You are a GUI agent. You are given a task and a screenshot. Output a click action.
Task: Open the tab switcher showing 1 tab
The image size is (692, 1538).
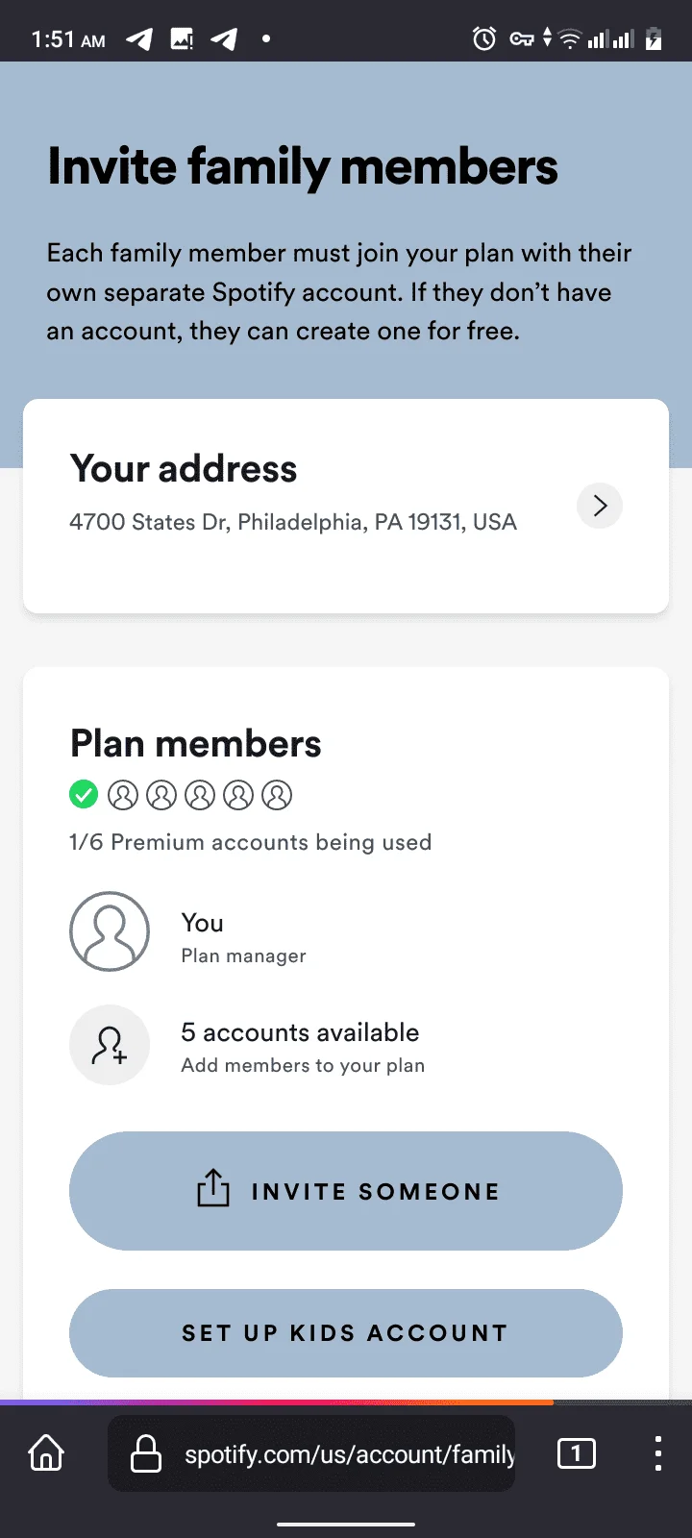click(x=577, y=1452)
